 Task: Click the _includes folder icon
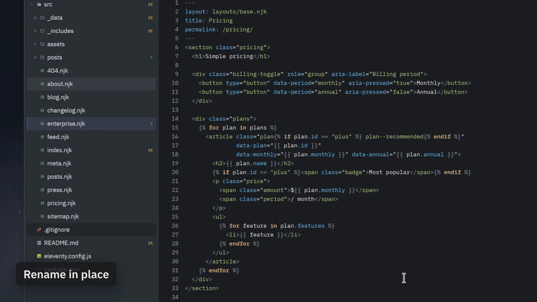click(43, 31)
